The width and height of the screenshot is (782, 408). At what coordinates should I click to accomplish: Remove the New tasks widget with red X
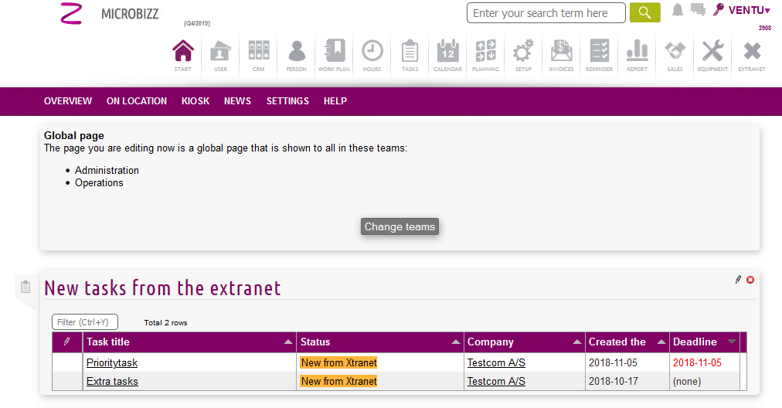tap(750, 280)
